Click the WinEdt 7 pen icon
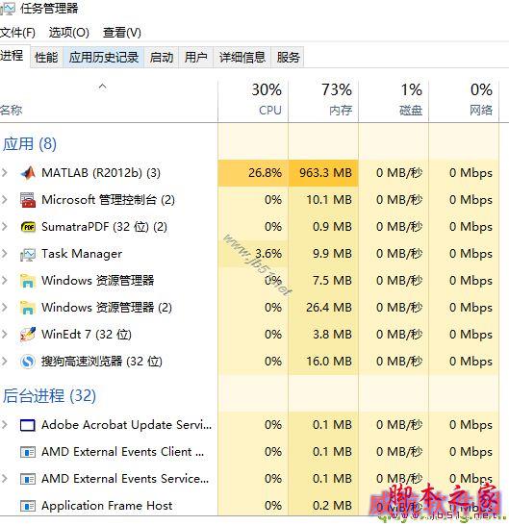Viewport: 509px width, 526px height. pos(28,334)
